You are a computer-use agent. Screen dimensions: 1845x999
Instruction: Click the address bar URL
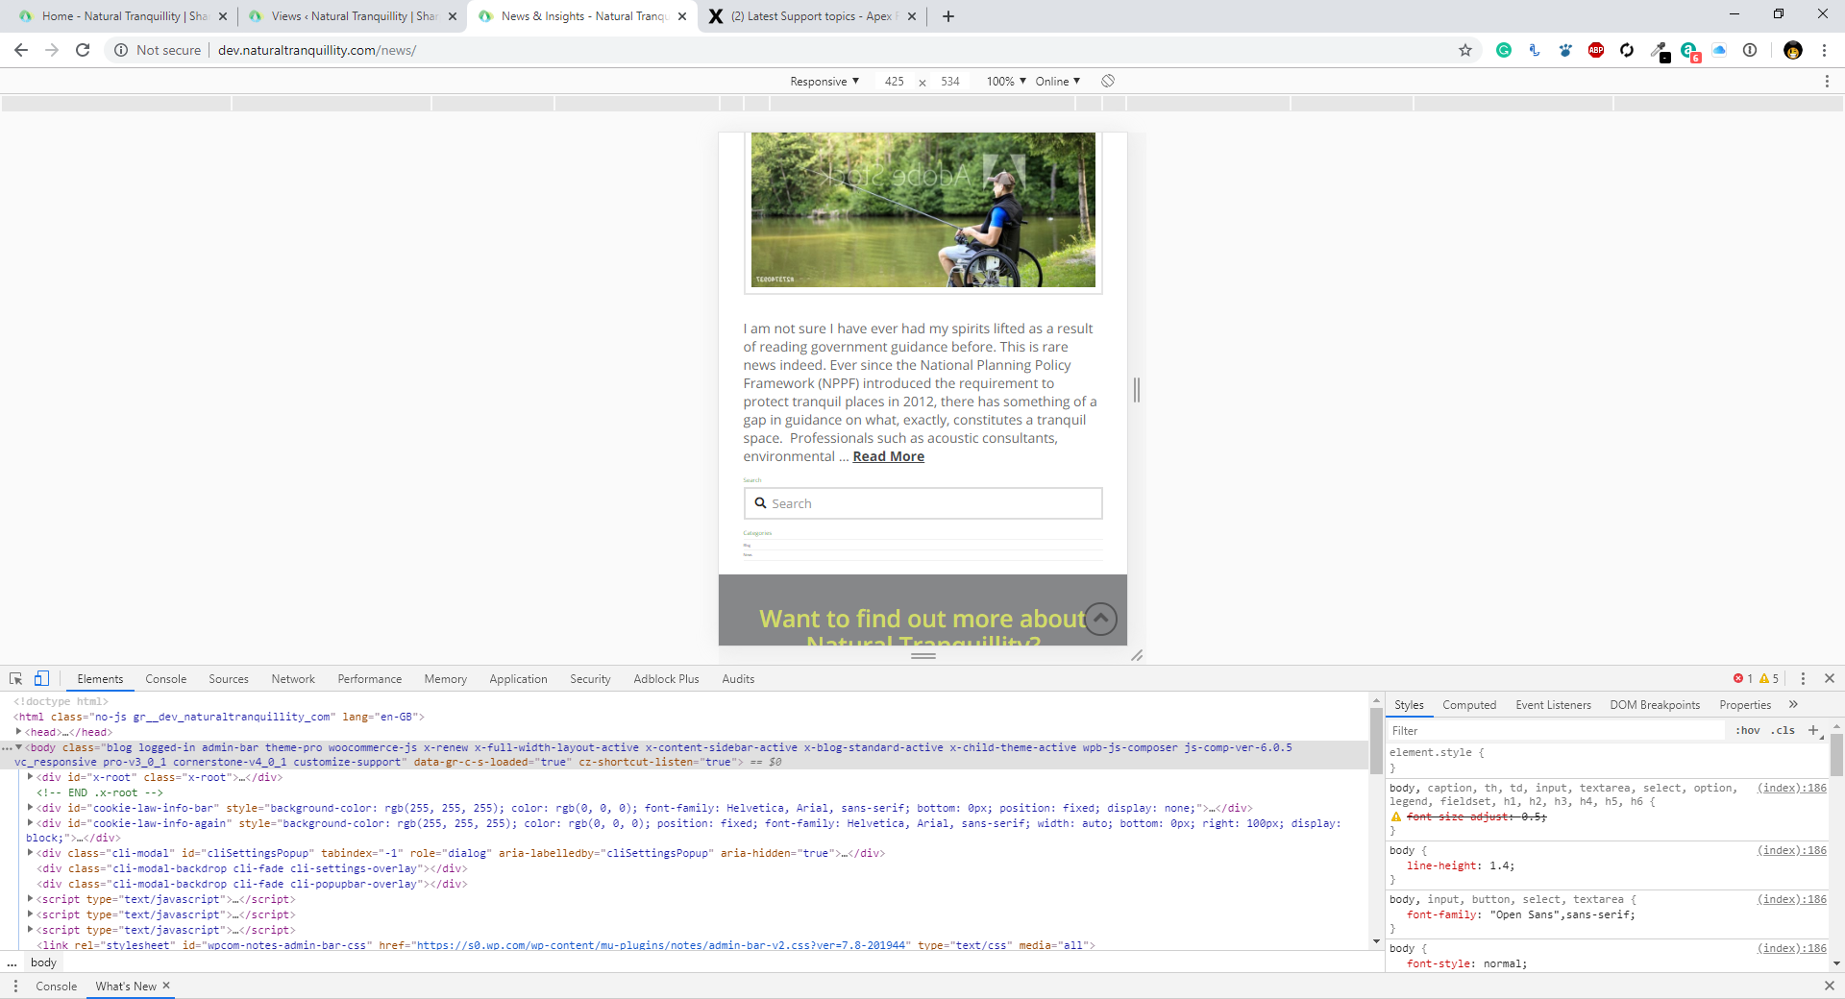(x=317, y=50)
